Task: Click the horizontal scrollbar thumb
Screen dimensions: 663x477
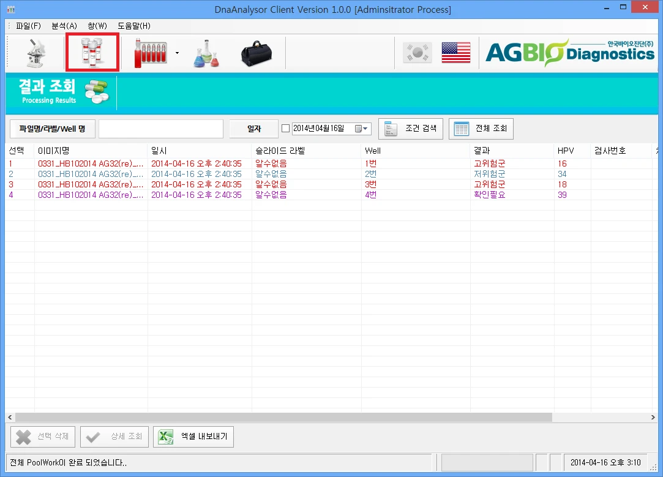Action: pos(283,418)
